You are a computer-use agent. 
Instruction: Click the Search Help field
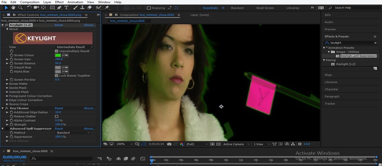click(x=353, y=8)
